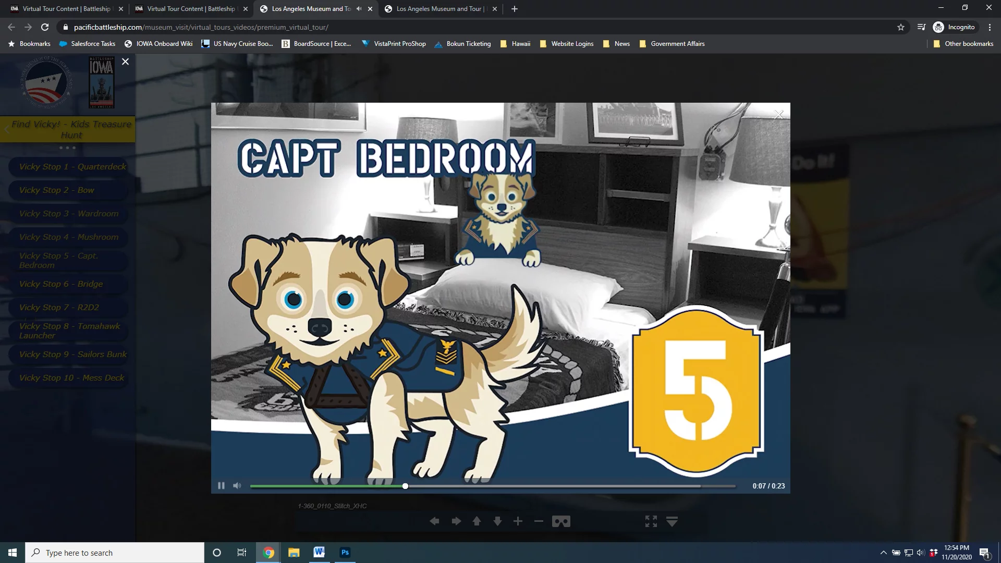Enable VR headset mode
The width and height of the screenshot is (1001, 563).
tap(561, 521)
